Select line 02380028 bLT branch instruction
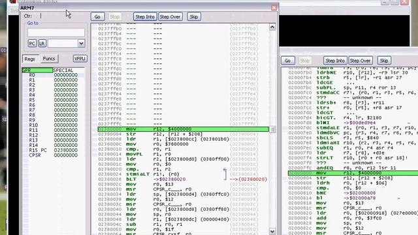Image resolution: width=418 pixels, height=235 pixels. click(x=183, y=180)
